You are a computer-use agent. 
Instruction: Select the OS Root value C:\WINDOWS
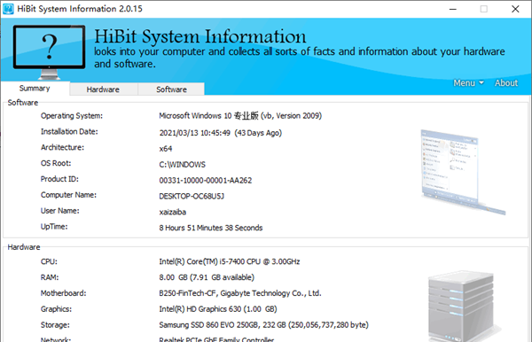click(x=182, y=165)
